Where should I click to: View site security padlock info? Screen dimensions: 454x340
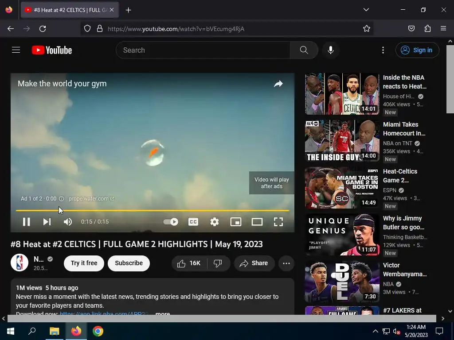[100, 29]
